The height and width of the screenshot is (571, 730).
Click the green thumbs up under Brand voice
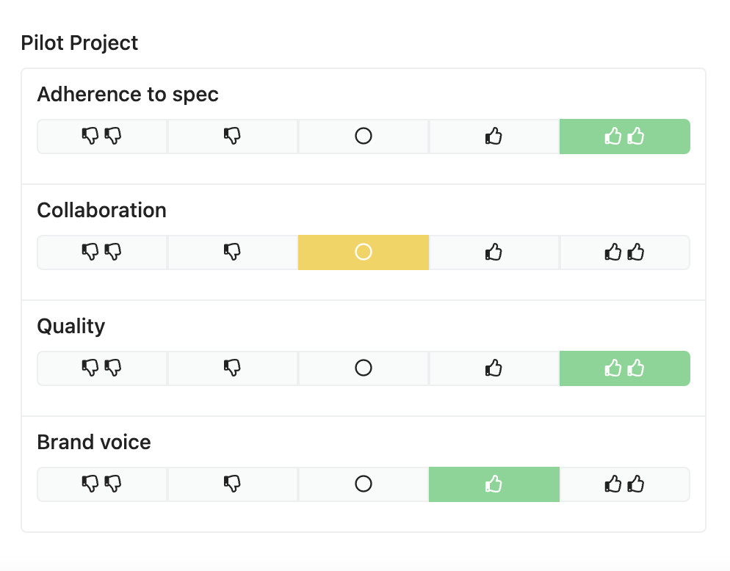[494, 484]
